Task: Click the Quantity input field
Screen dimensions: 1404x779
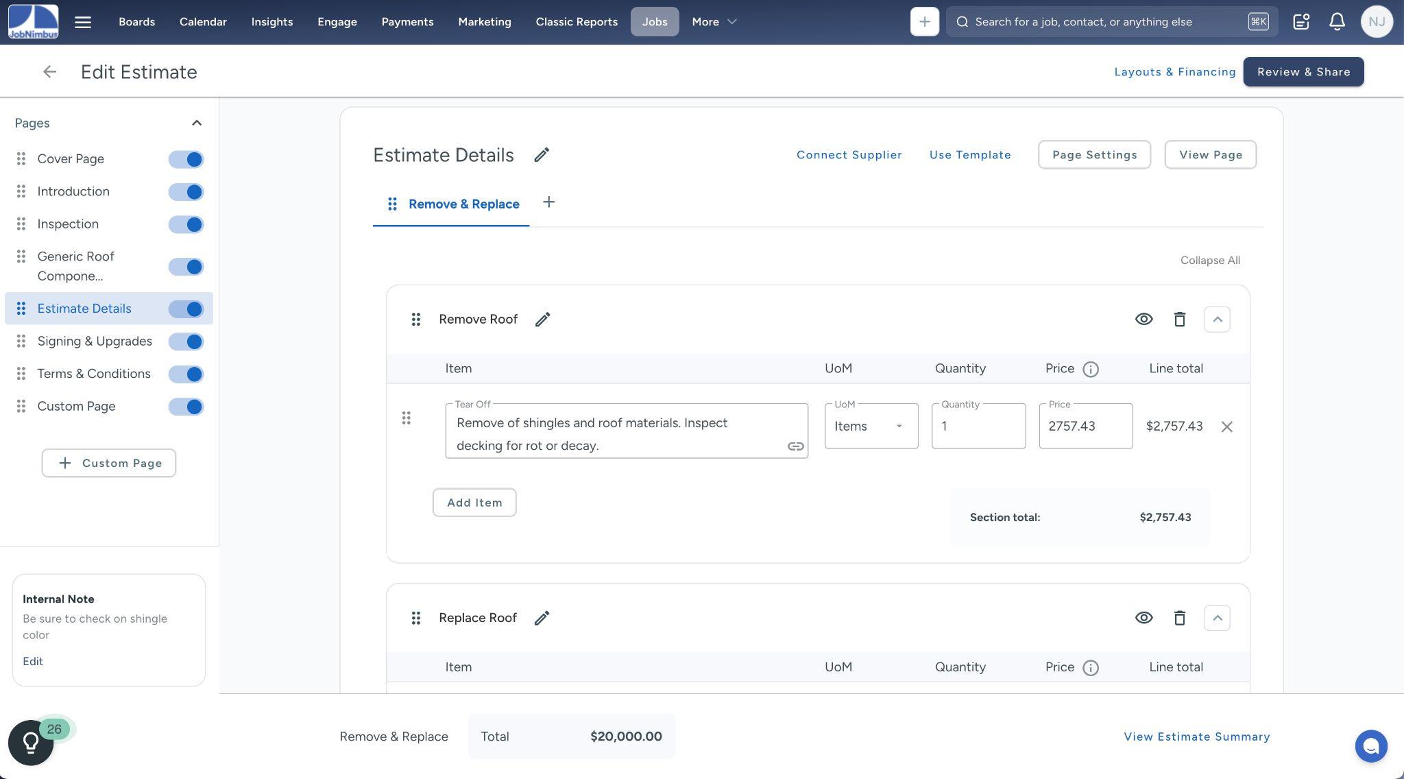Action: point(978,426)
